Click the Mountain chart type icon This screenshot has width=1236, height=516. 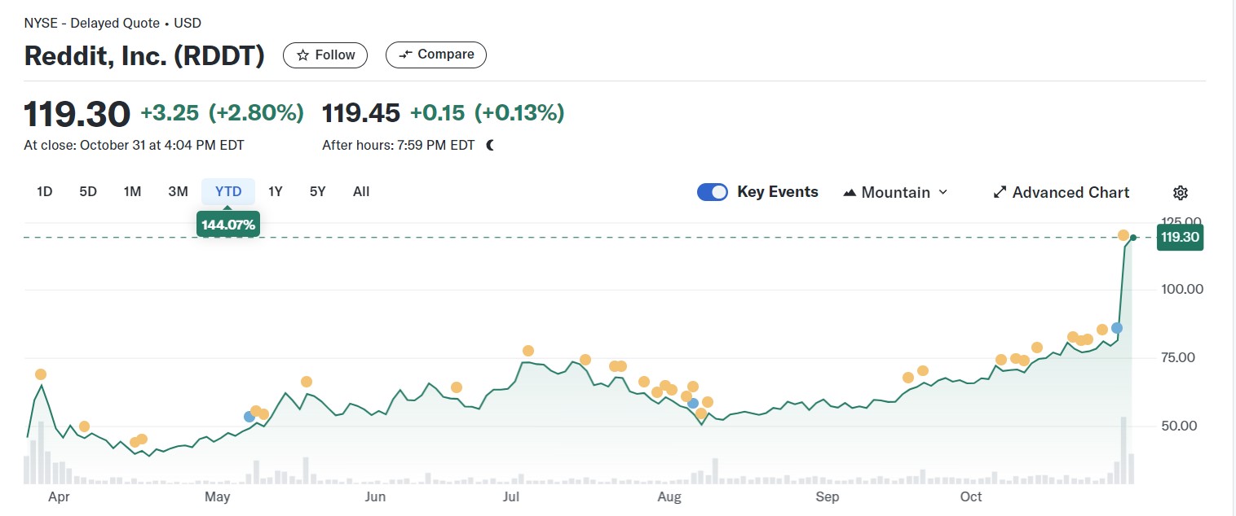(850, 193)
